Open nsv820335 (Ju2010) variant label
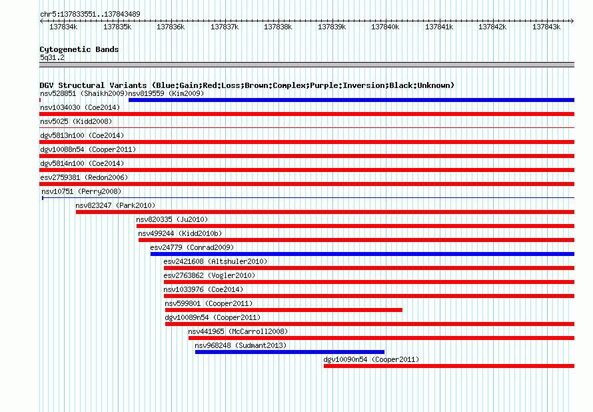 pos(172,219)
